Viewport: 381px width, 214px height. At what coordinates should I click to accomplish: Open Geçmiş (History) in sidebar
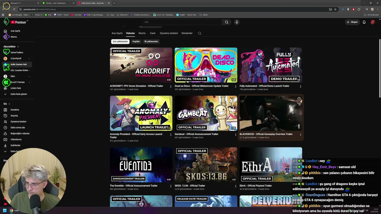(17, 116)
